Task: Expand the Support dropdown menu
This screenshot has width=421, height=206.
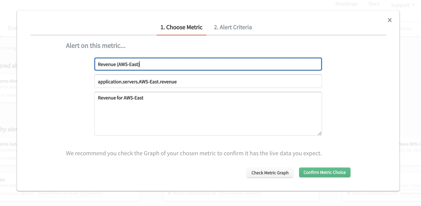Action: point(403,5)
